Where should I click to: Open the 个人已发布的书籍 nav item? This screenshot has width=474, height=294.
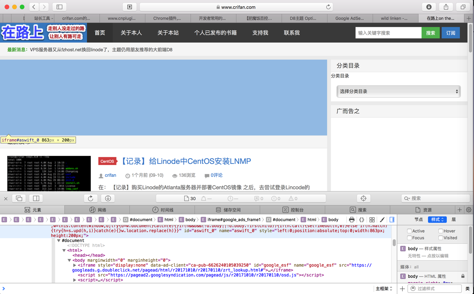pos(216,33)
